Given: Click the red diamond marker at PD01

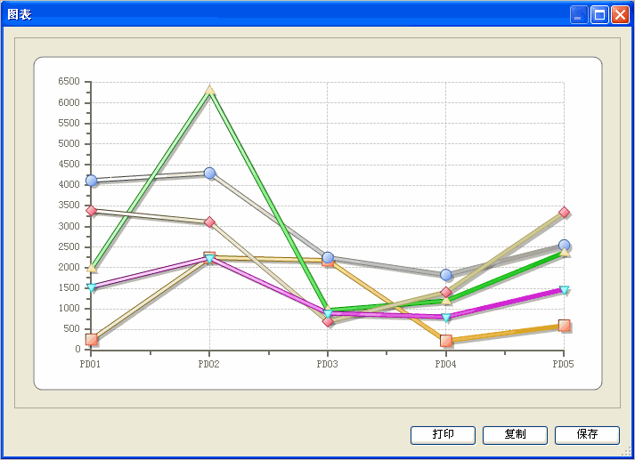Looking at the screenshot, I should (x=92, y=210).
